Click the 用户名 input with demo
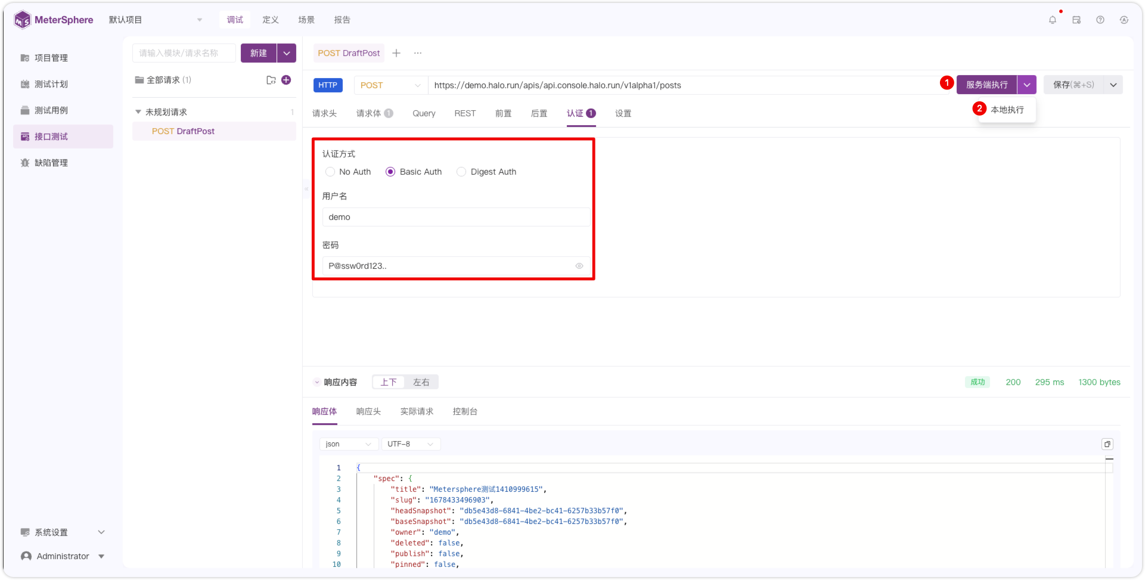This screenshot has height=580, width=1145. point(456,217)
